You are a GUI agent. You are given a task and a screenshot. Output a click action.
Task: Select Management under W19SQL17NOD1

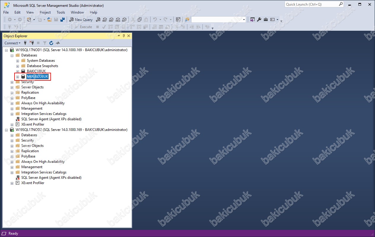coord(32,108)
